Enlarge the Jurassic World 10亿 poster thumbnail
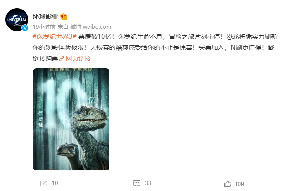Screen dimensions: 285x191 click(71, 119)
